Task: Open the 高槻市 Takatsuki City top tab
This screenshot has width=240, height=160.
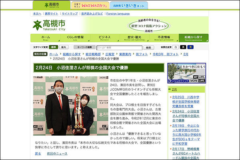Action: pyautogui.click(x=52, y=5)
